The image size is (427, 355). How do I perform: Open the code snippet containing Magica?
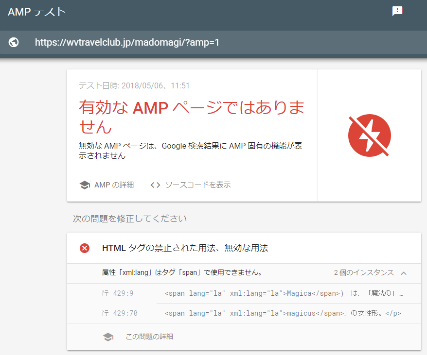(x=284, y=293)
